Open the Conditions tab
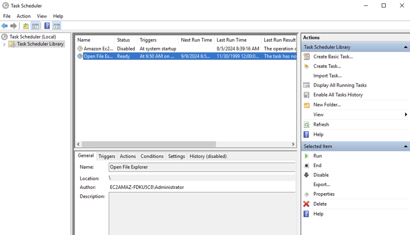Viewport: 410px width, 235px height. [152, 156]
